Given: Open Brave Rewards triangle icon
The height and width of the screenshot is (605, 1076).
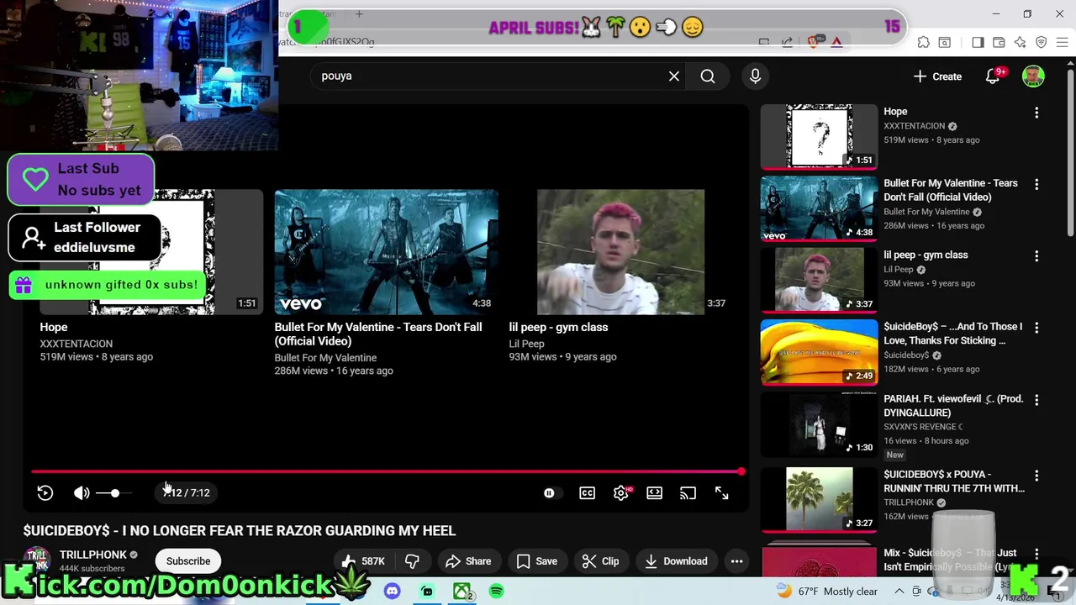Looking at the screenshot, I should pos(836,42).
